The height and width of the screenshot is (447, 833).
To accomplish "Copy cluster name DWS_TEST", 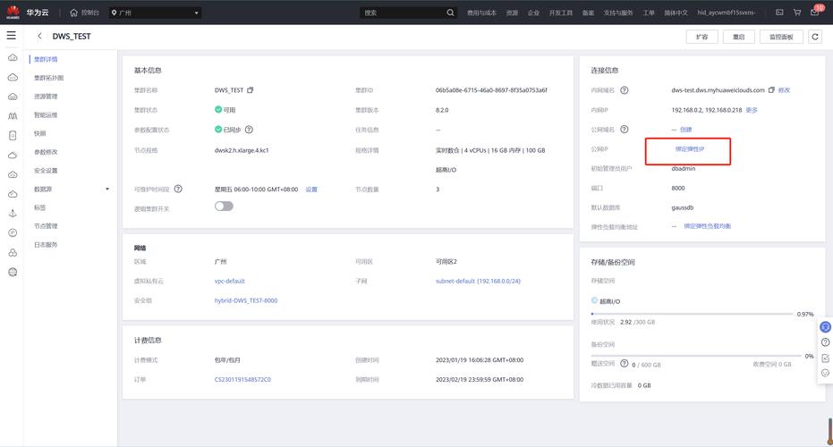I will [x=251, y=90].
